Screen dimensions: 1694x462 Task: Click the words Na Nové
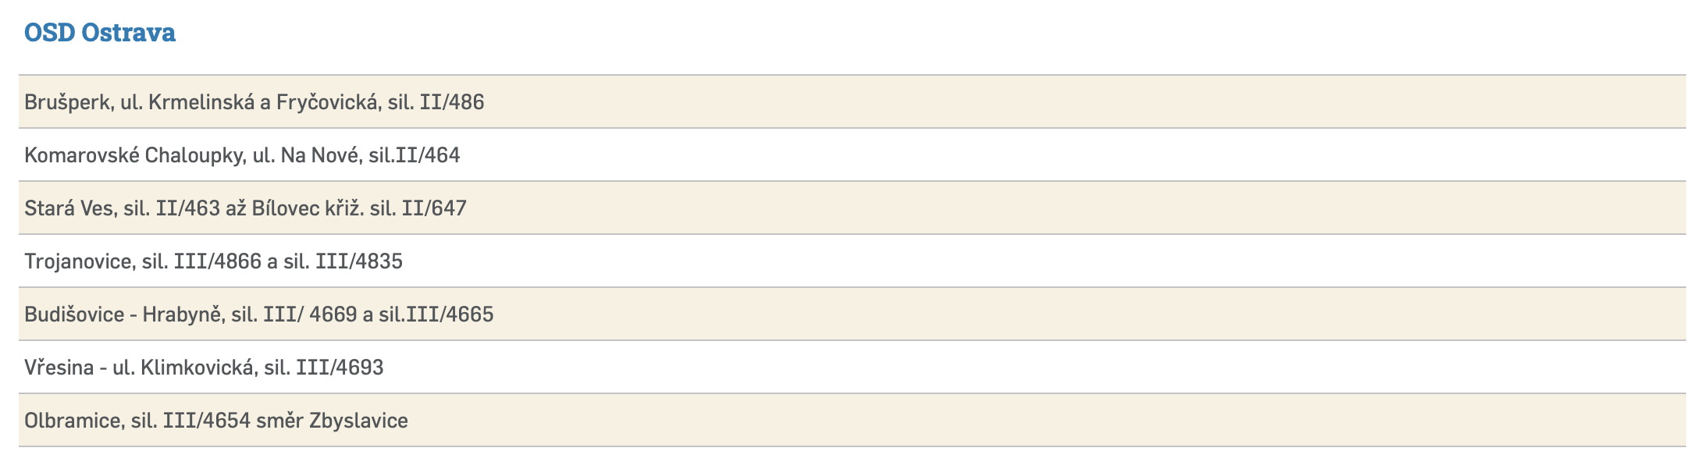pyautogui.click(x=321, y=155)
